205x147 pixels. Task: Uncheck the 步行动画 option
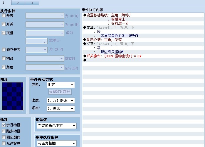(4, 125)
